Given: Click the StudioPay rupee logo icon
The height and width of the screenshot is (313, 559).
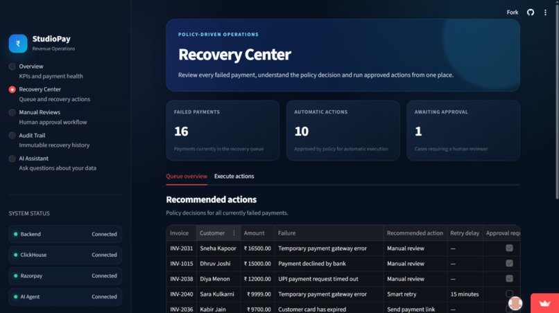Looking at the screenshot, I should [18, 44].
